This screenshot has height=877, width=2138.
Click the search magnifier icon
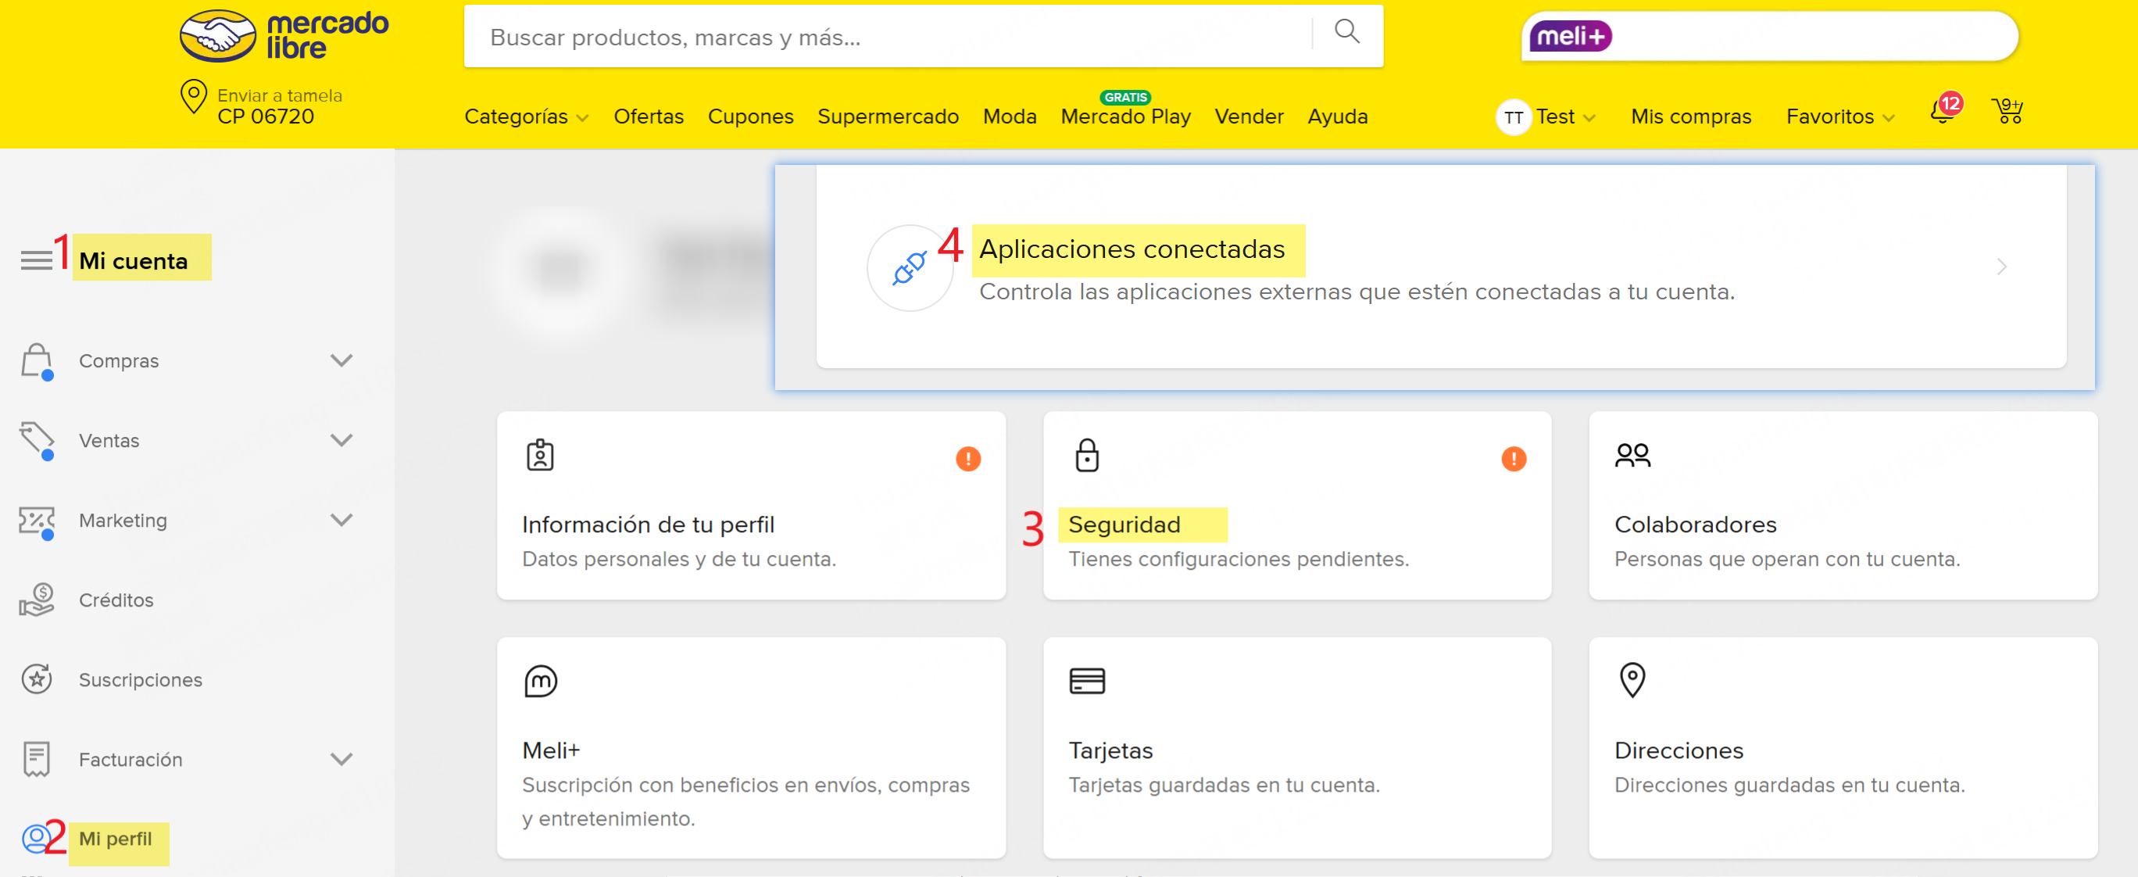1346,31
